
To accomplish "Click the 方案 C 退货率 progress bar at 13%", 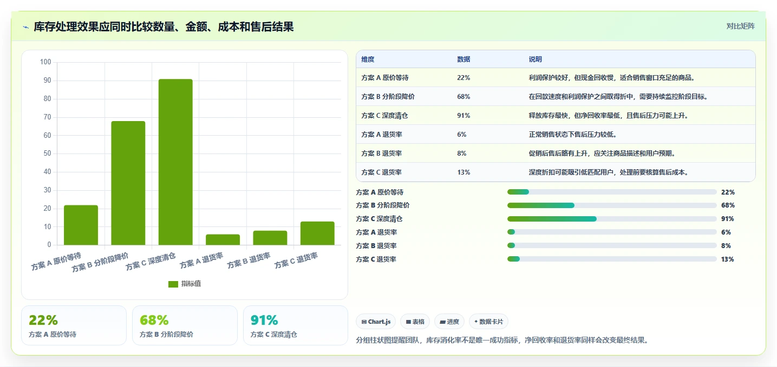I will coord(612,259).
